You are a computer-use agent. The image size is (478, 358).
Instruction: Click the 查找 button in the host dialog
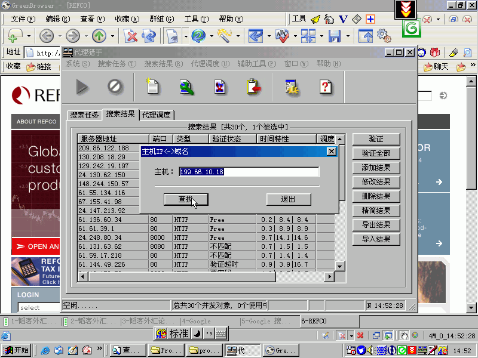click(x=185, y=199)
